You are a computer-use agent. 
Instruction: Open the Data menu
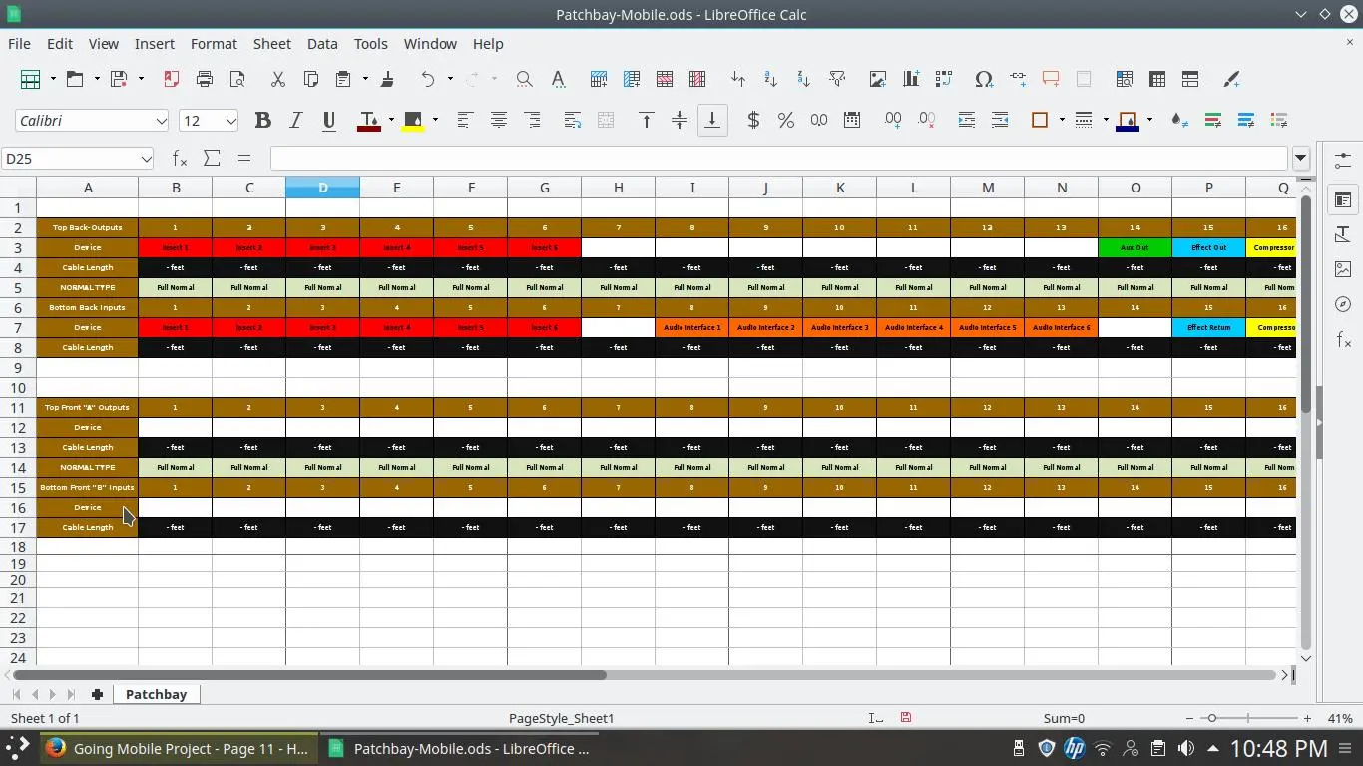322,44
